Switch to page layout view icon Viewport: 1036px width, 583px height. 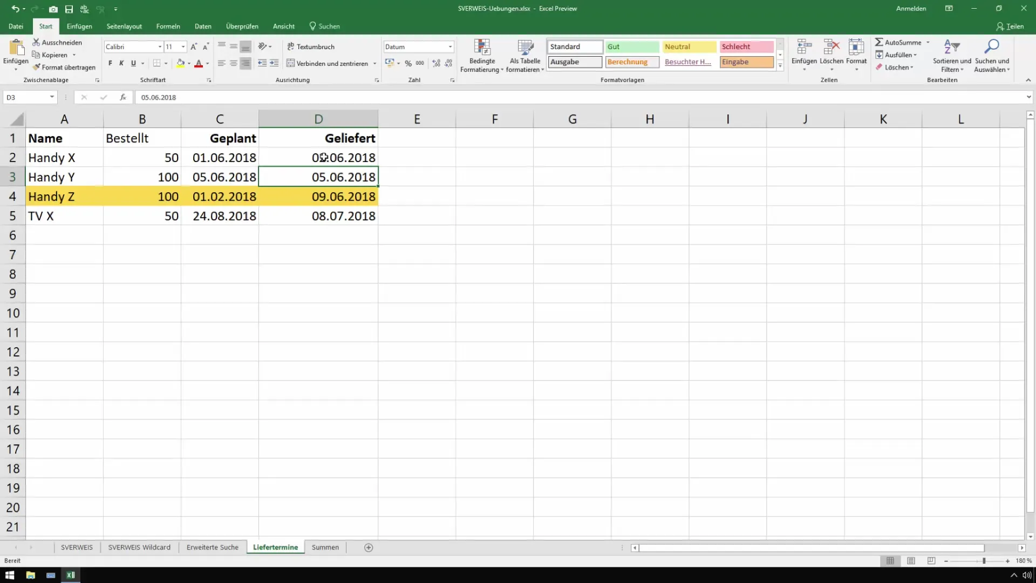coord(911,561)
